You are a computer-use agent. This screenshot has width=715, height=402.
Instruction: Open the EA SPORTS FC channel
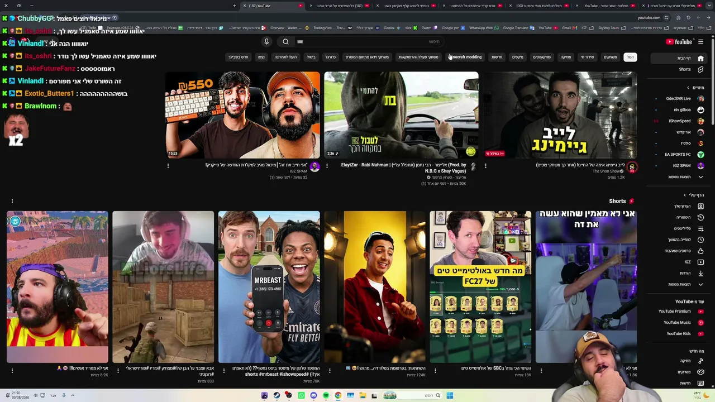pos(679,155)
